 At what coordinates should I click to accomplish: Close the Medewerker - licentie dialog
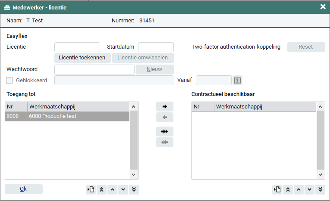[x=323, y=7]
